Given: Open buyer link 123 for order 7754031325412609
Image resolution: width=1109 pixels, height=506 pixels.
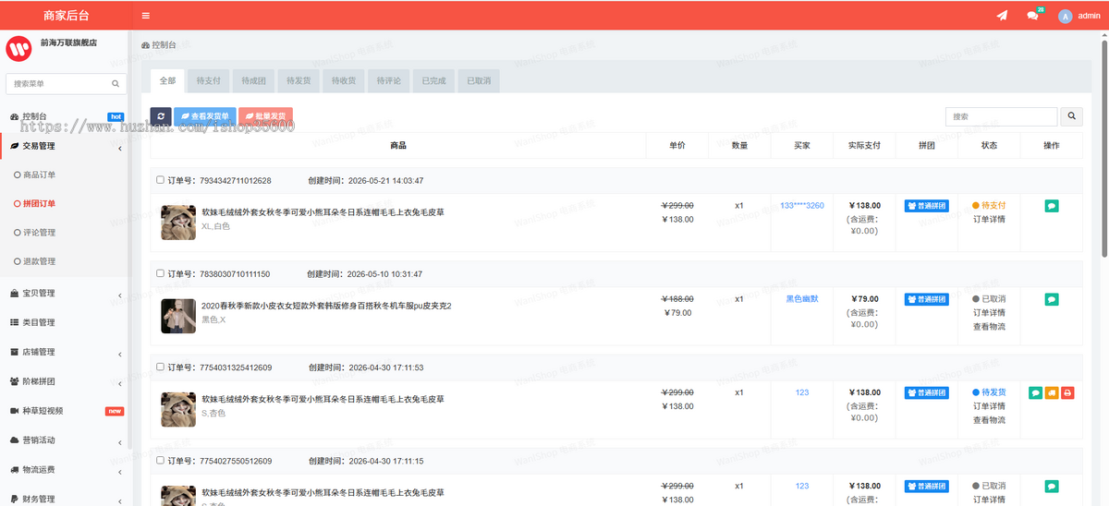Looking at the screenshot, I should click(x=802, y=392).
